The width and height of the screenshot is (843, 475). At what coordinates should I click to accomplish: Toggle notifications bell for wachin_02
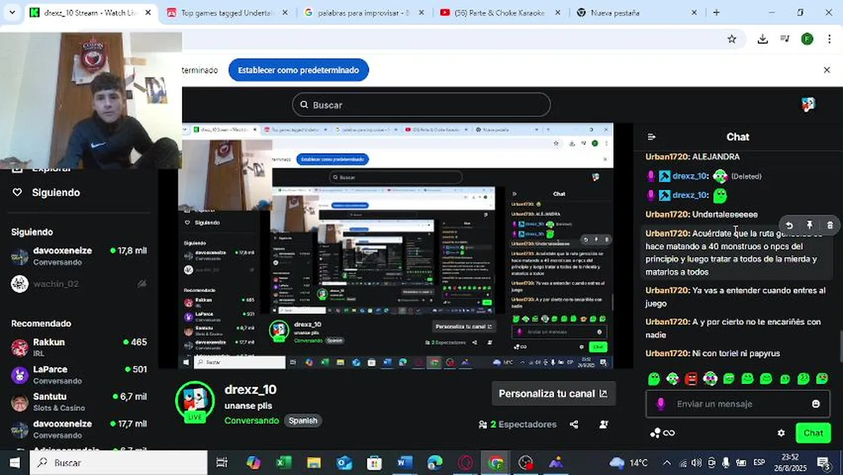[141, 284]
